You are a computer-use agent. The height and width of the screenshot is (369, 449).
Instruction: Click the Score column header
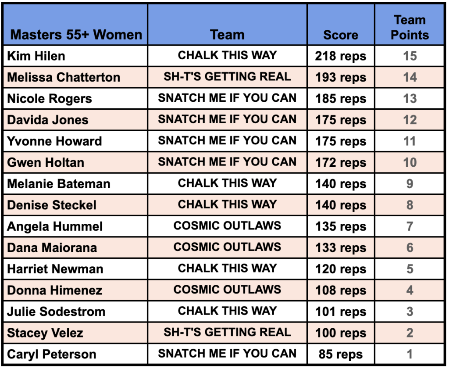pyautogui.click(x=341, y=35)
